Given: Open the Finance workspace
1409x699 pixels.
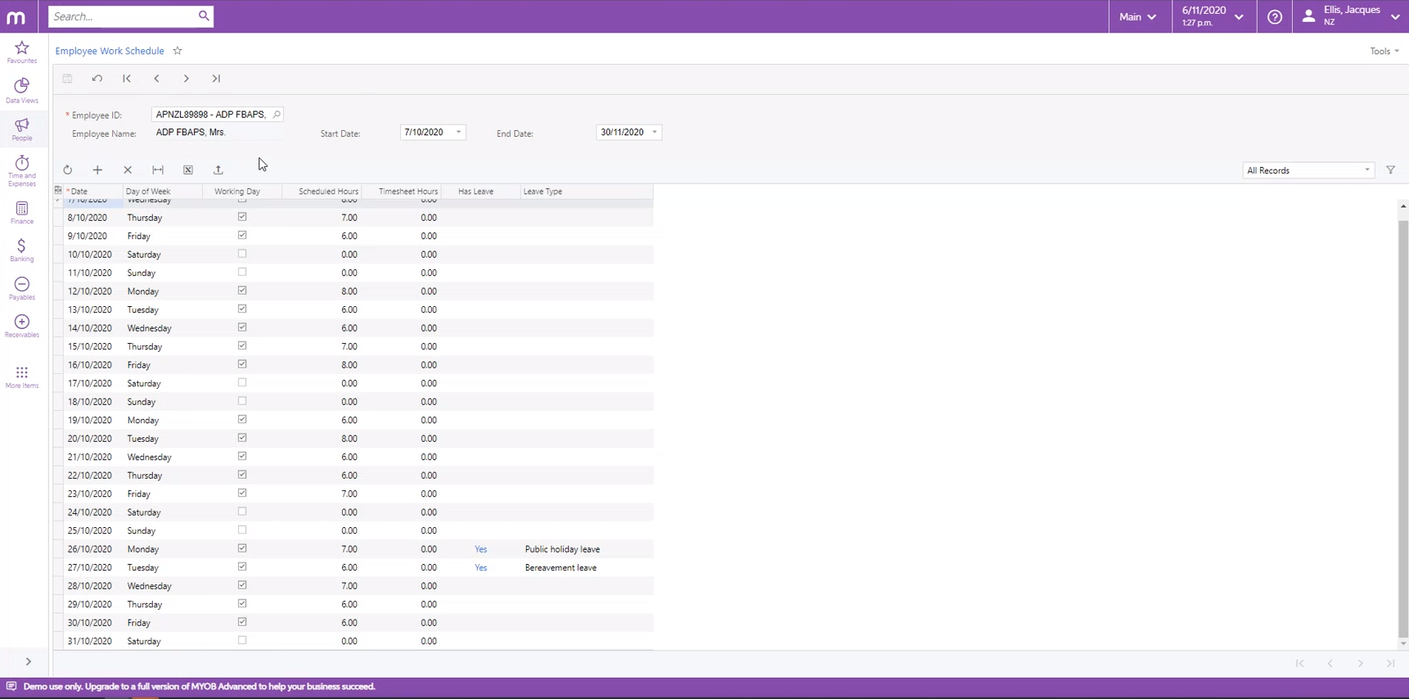Looking at the screenshot, I should click(x=22, y=213).
